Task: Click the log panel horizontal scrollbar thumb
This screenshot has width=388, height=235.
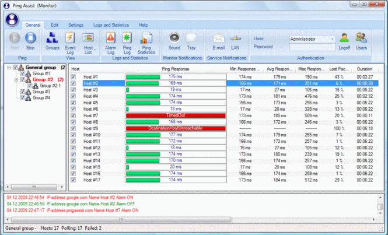Action: tap(121, 219)
